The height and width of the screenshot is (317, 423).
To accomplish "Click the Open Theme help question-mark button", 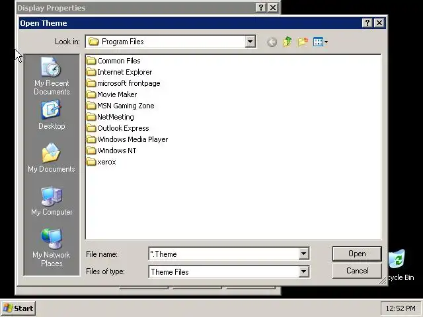I will [x=367, y=23].
